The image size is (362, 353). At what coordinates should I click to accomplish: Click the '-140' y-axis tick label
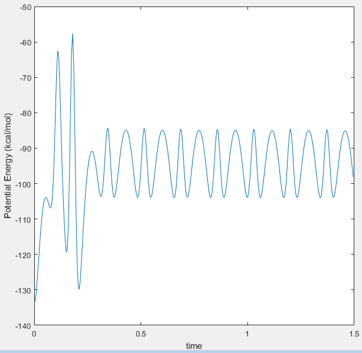pos(24,326)
